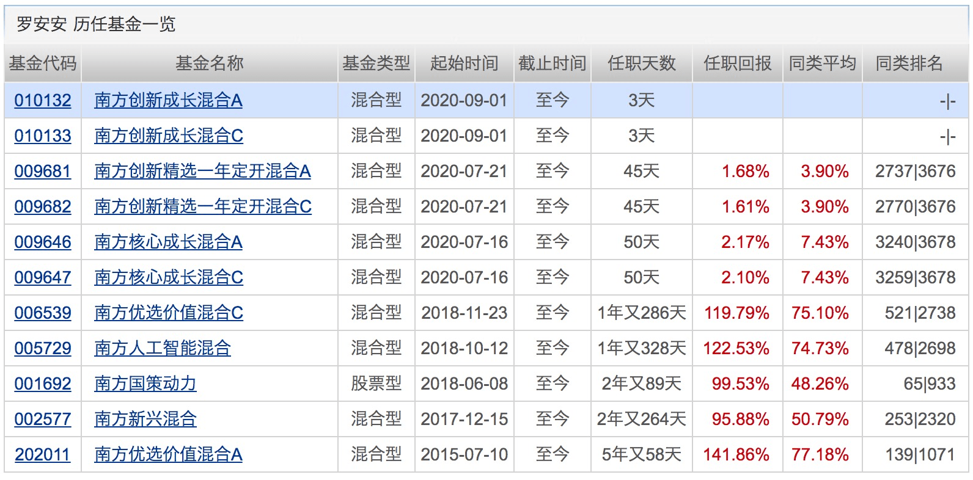Viewport: 973px width, 480px height.
Task: Select start date 2018-10-12
Action: click(x=464, y=348)
